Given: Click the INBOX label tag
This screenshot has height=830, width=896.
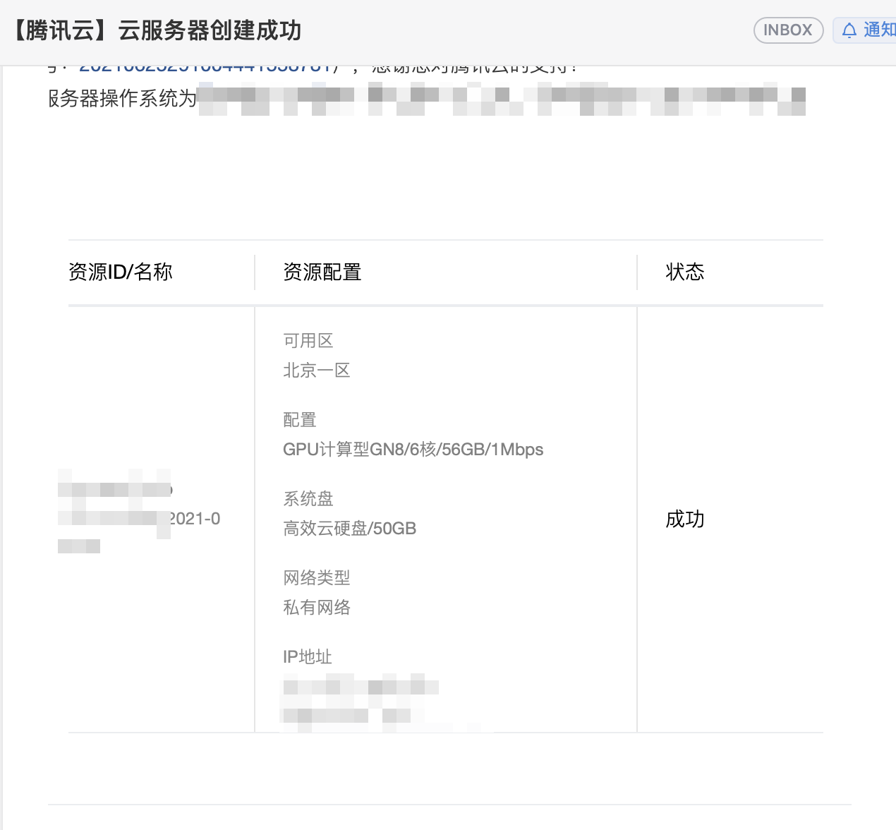Looking at the screenshot, I should (x=788, y=30).
